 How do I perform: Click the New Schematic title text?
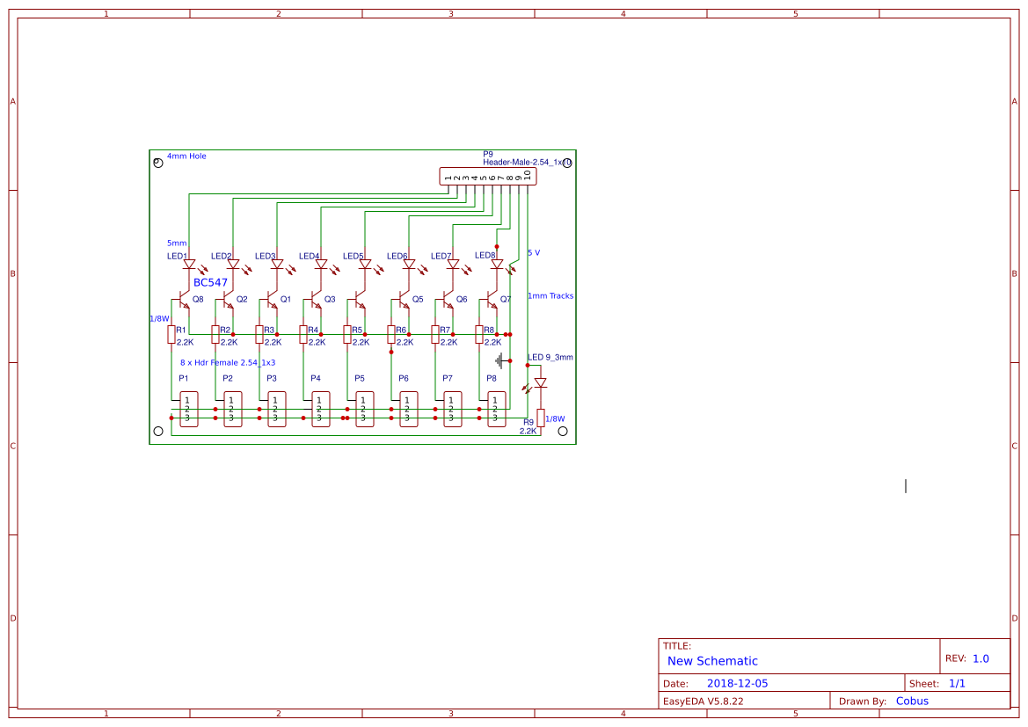712,661
